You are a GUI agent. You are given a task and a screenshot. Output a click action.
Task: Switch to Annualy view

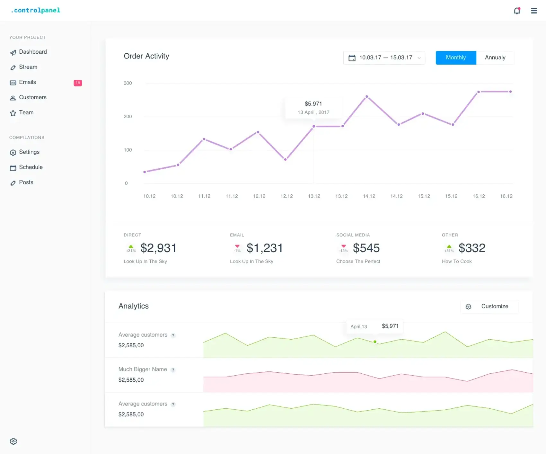pyautogui.click(x=495, y=58)
